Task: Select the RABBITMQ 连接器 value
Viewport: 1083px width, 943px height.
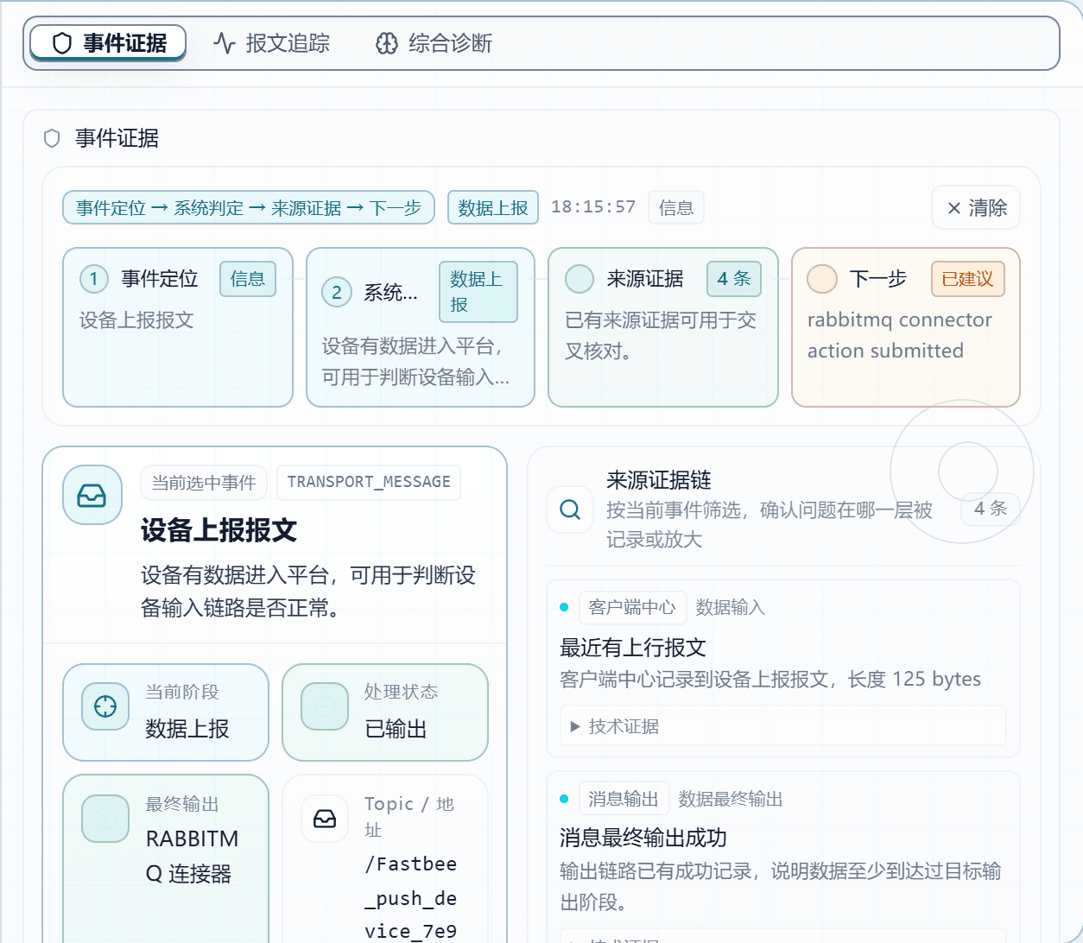Action: (192, 856)
